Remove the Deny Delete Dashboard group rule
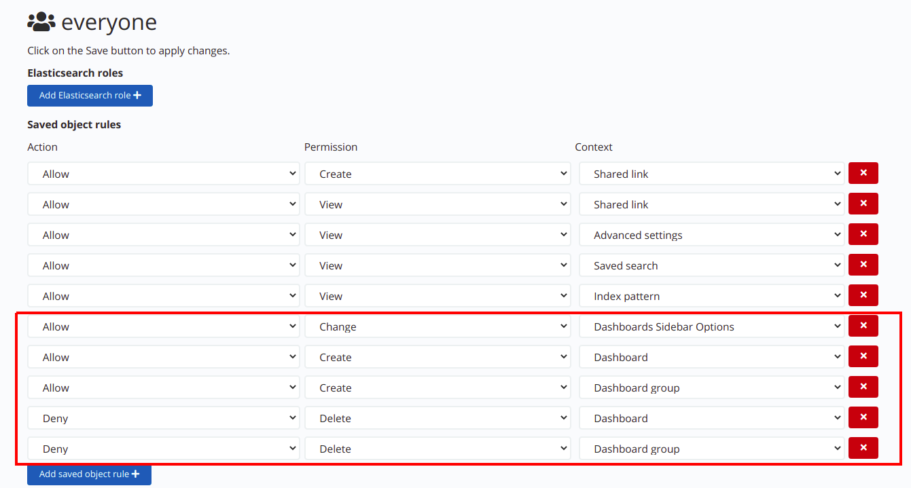The image size is (911, 488). [863, 448]
